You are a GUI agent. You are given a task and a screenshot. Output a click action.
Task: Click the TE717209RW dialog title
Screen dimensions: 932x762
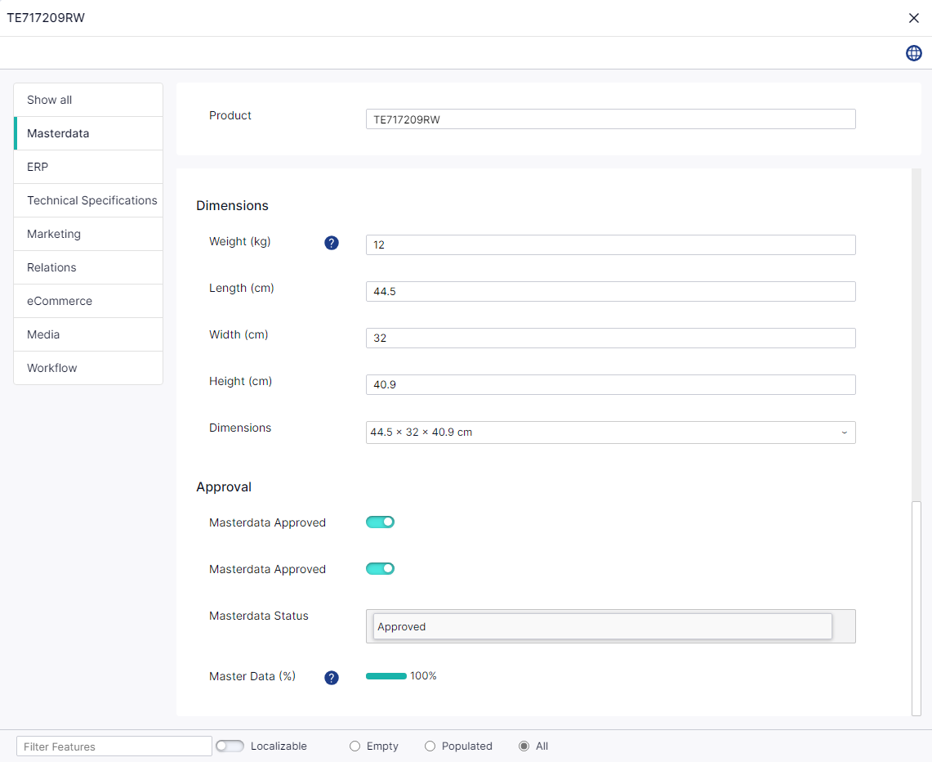point(46,18)
